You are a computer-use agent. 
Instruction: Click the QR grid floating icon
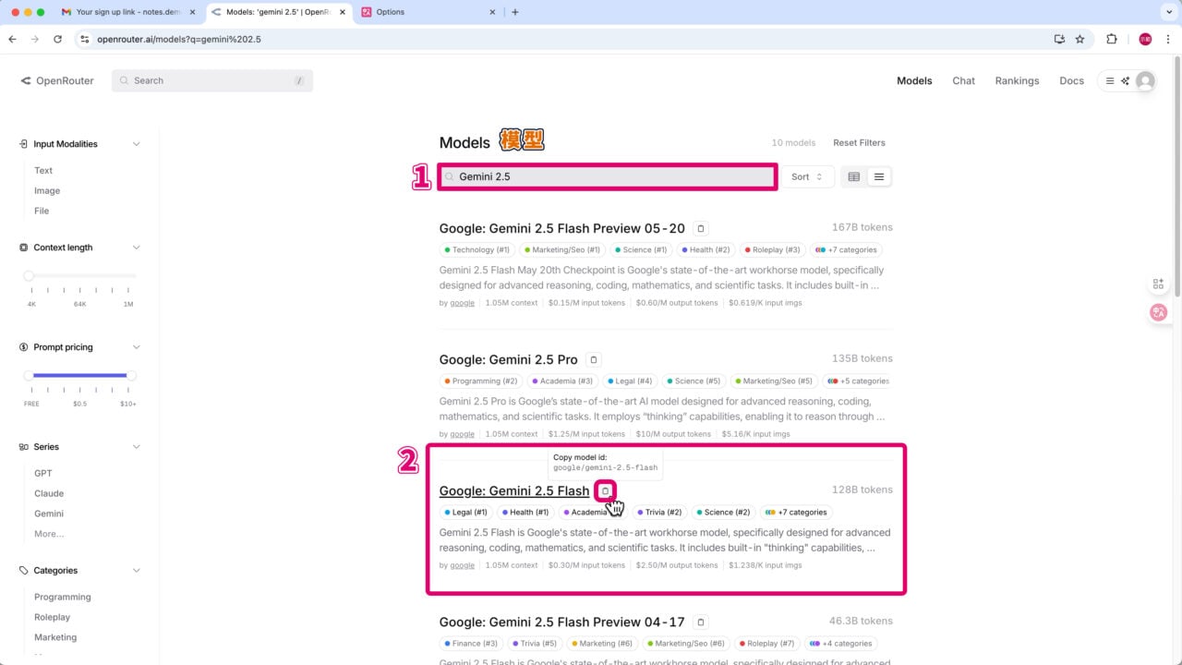(1158, 284)
